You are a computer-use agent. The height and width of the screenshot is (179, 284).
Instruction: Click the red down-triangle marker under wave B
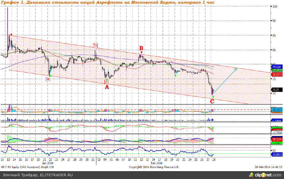[142, 53]
